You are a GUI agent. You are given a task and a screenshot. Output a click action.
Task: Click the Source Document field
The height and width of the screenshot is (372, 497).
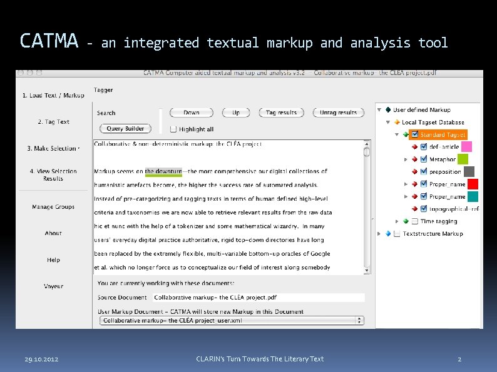click(259, 297)
